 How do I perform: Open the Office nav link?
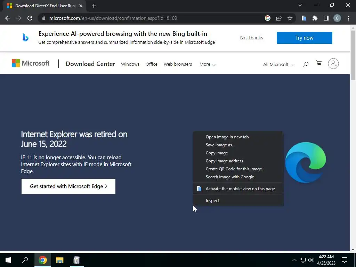(x=152, y=64)
